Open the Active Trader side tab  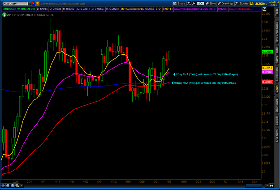tap(277, 56)
